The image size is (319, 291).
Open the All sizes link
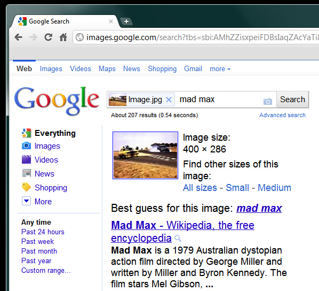(200, 188)
